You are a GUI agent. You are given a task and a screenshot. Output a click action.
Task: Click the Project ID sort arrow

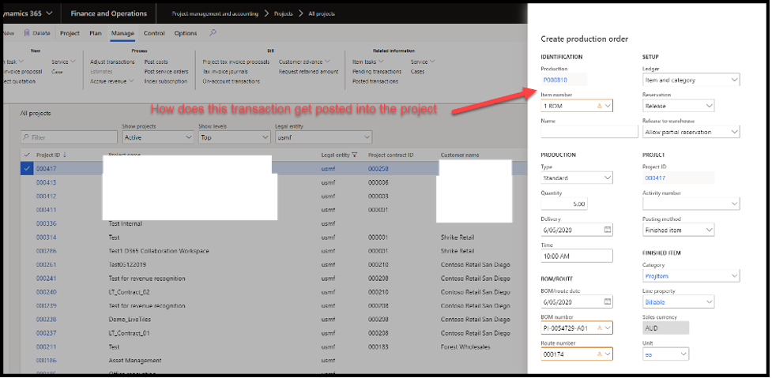[x=65, y=155]
